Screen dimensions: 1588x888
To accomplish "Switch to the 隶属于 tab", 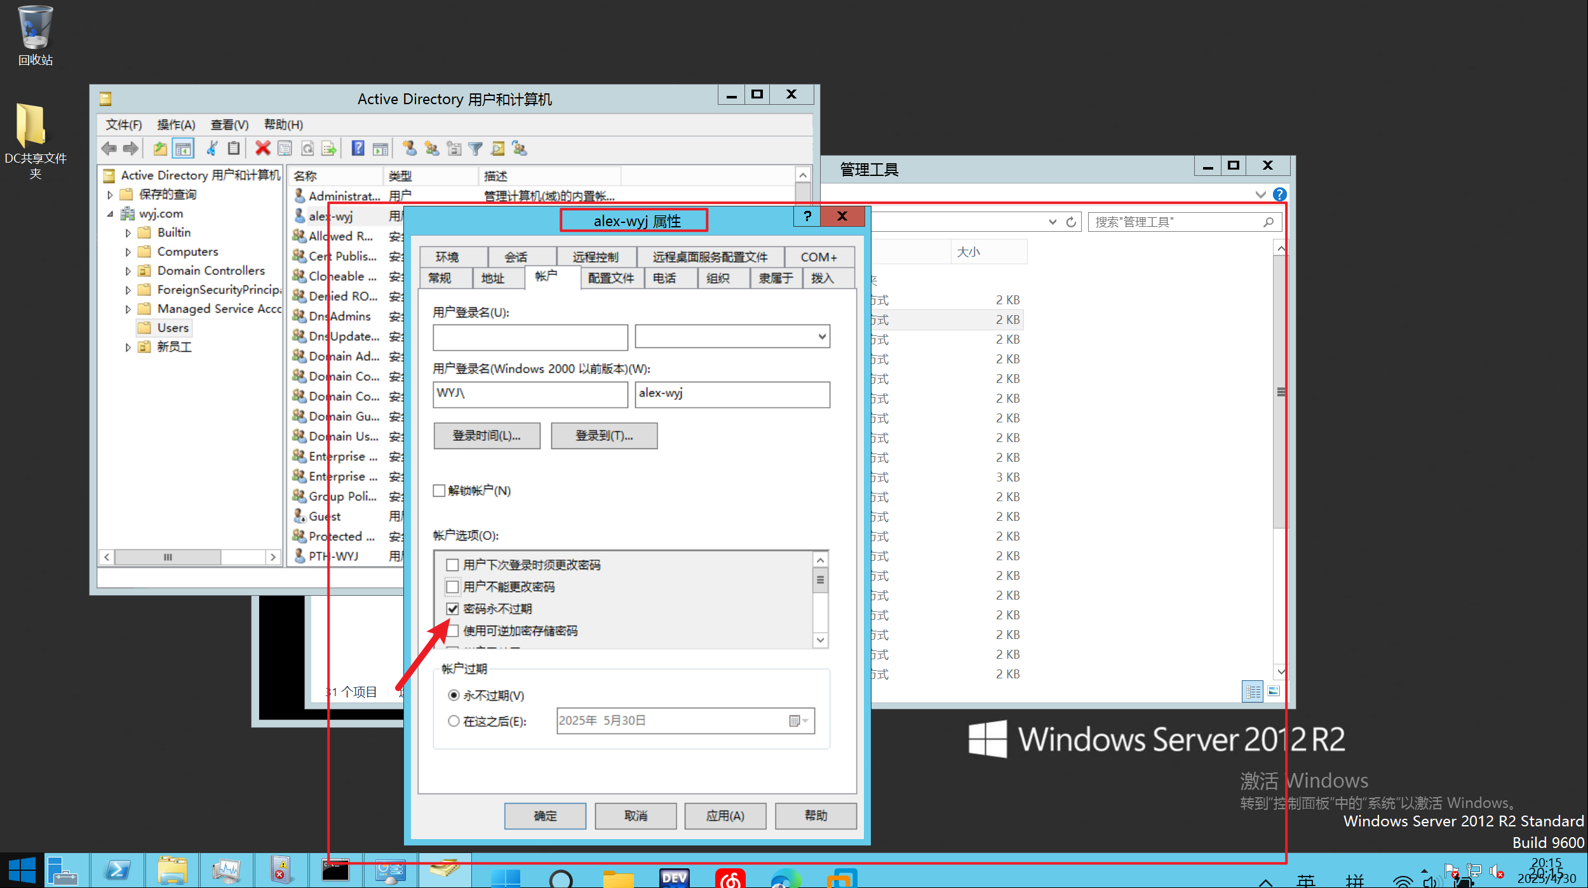I will tap(775, 278).
